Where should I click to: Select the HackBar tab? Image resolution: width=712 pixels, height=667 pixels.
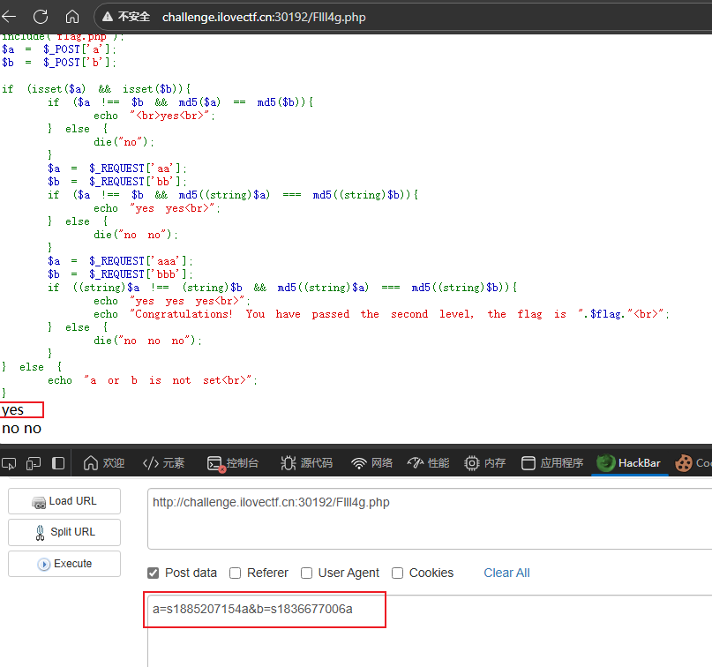(x=629, y=463)
